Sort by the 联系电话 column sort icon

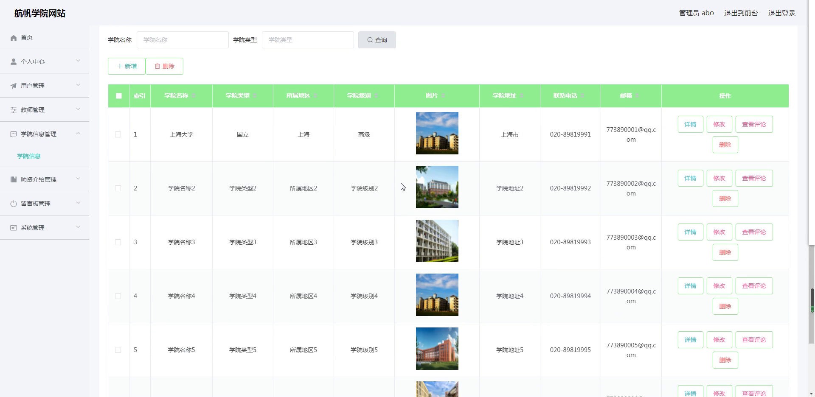click(582, 96)
